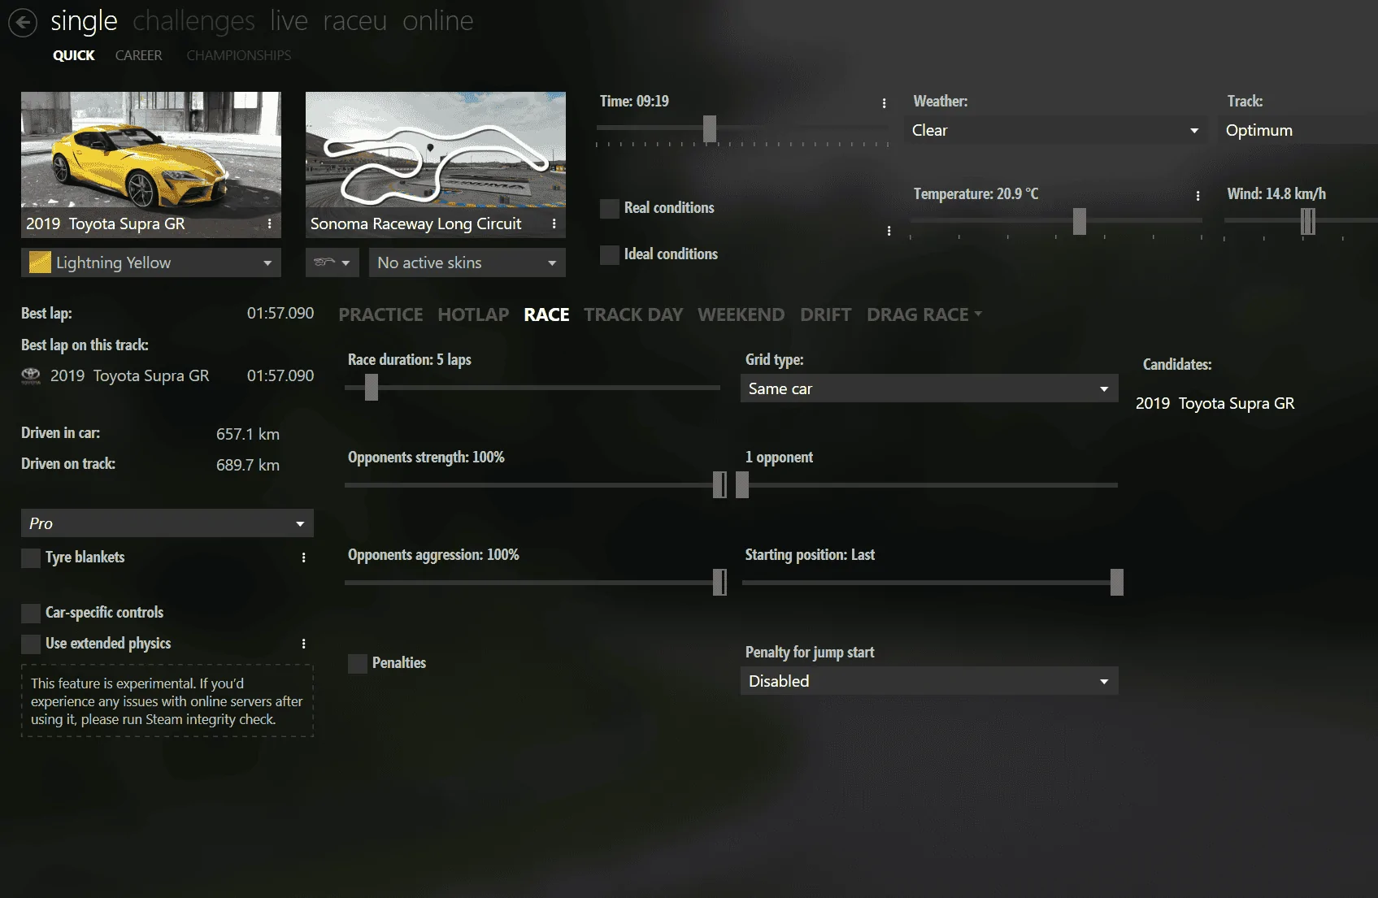Open the car options three-dot menu on Toyota Supra thumbnail

[270, 223]
